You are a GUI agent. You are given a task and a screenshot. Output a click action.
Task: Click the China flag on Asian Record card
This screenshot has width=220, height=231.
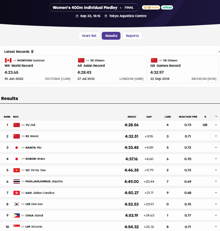click(81, 60)
